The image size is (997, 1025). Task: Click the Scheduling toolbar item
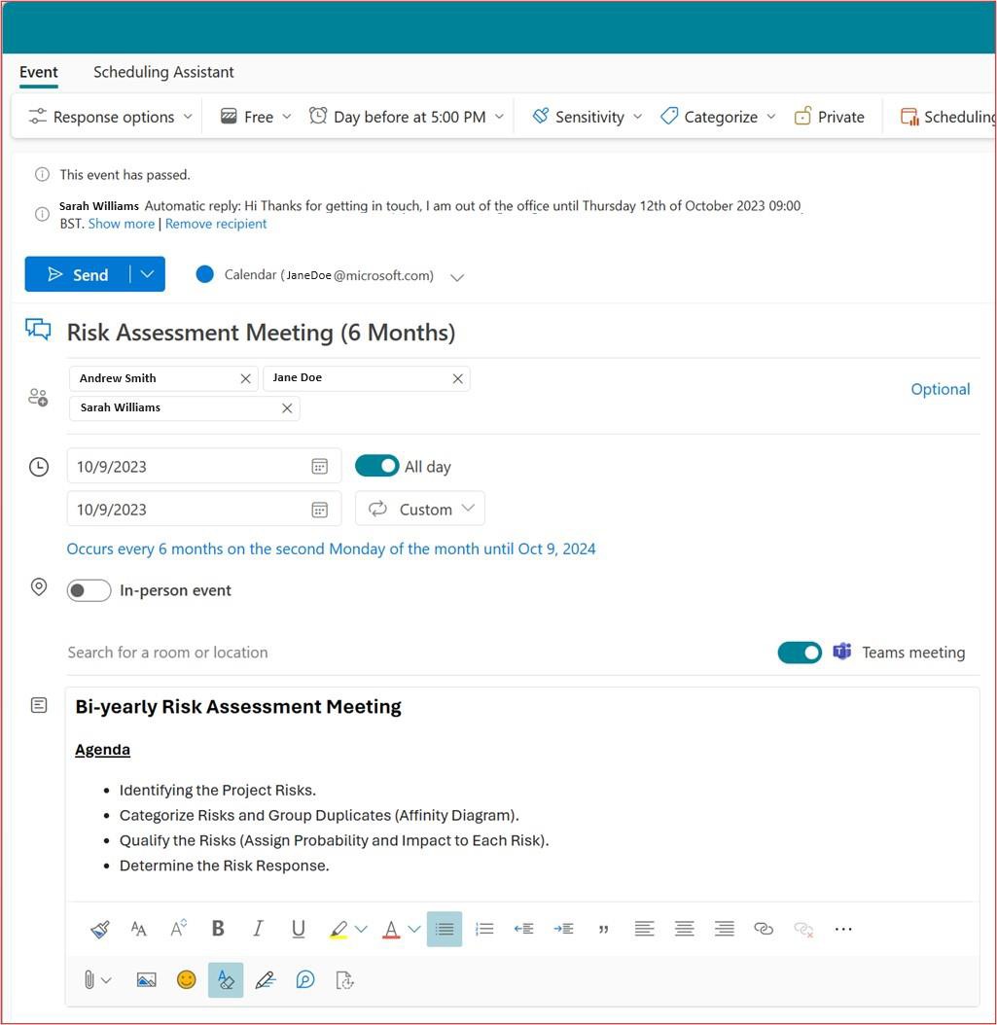coord(948,117)
